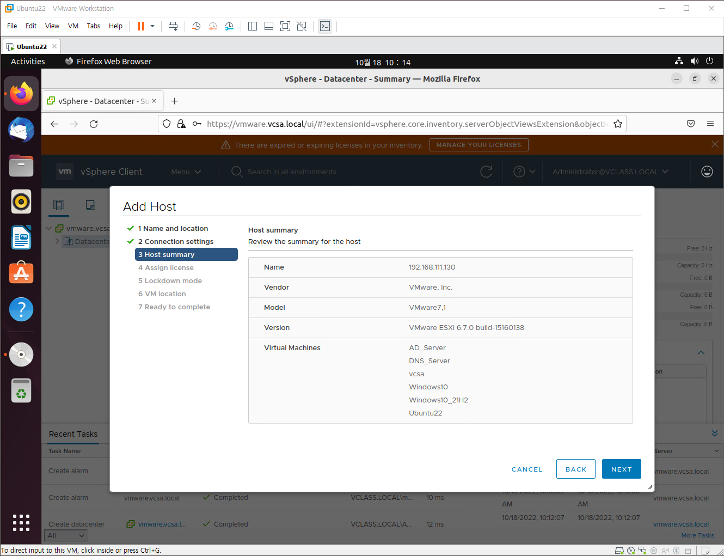Screen dimensions: 724x556
Task: Open Ubuntu Activities overview
Action: [28, 62]
